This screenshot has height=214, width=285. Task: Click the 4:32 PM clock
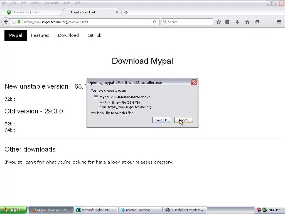tap(275, 210)
